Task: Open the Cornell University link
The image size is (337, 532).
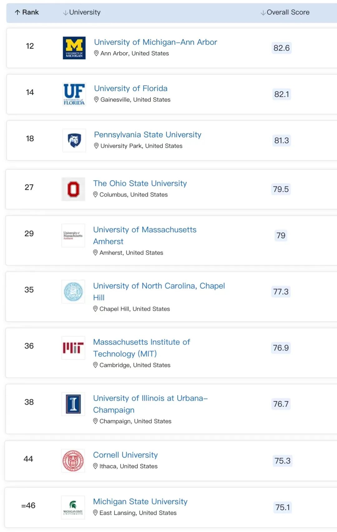Action: tap(125, 455)
